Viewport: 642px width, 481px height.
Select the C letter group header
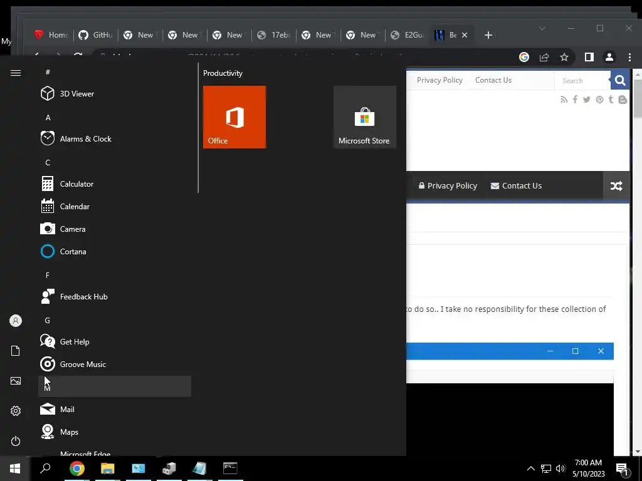[x=48, y=162]
